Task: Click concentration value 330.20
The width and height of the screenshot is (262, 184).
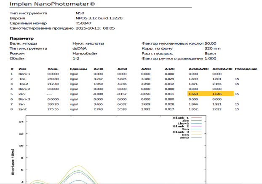Action: pyautogui.click(x=53, y=104)
